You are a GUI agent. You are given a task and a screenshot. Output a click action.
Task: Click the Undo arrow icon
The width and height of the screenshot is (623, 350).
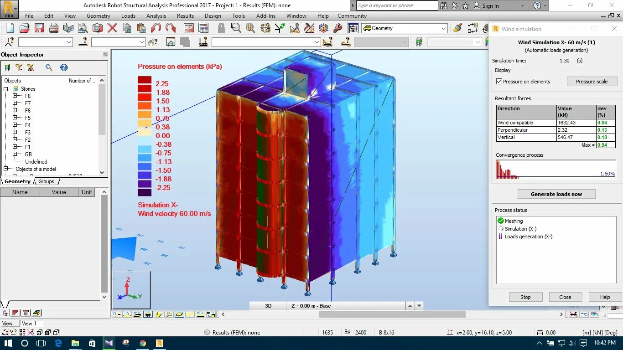pos(156,28)
